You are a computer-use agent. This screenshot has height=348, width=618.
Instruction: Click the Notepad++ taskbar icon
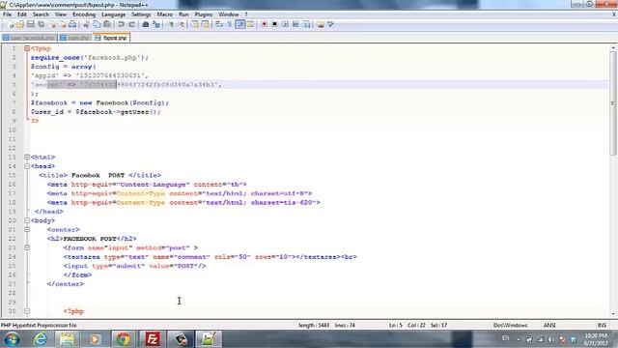pyautogui.click(x=209, y=339)
